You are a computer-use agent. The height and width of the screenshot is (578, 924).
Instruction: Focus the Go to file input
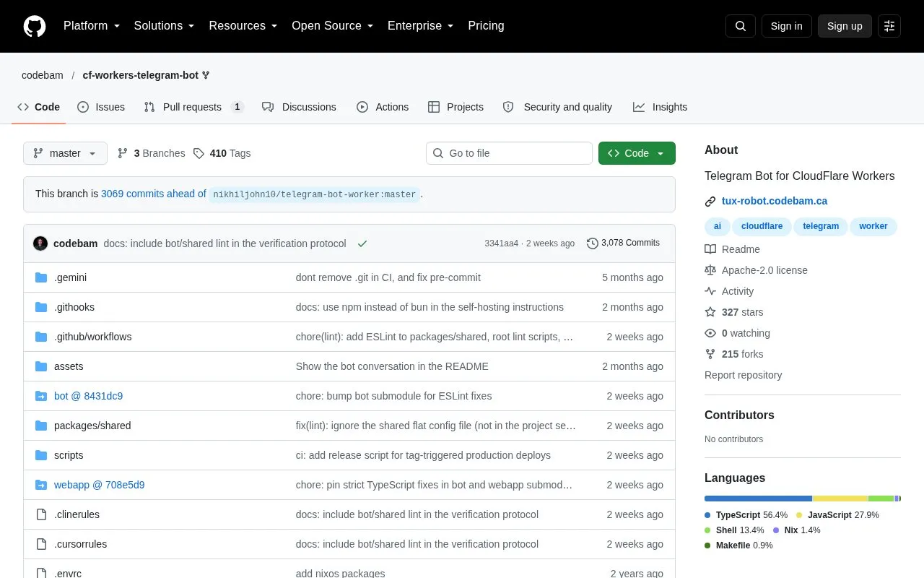509,153
